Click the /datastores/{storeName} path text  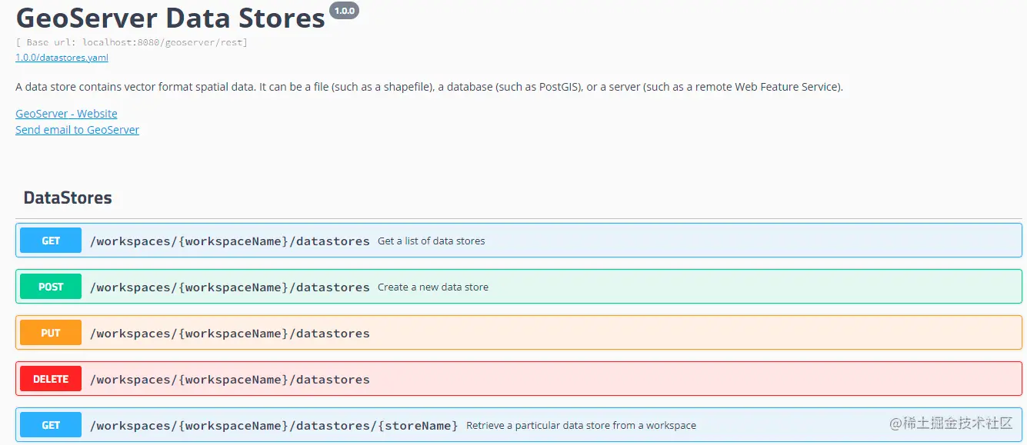click(274, 426)
